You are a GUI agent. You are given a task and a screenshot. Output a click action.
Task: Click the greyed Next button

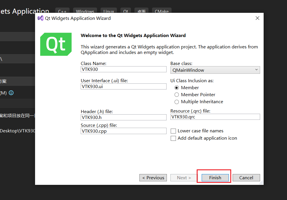click(x=184, y=178)
